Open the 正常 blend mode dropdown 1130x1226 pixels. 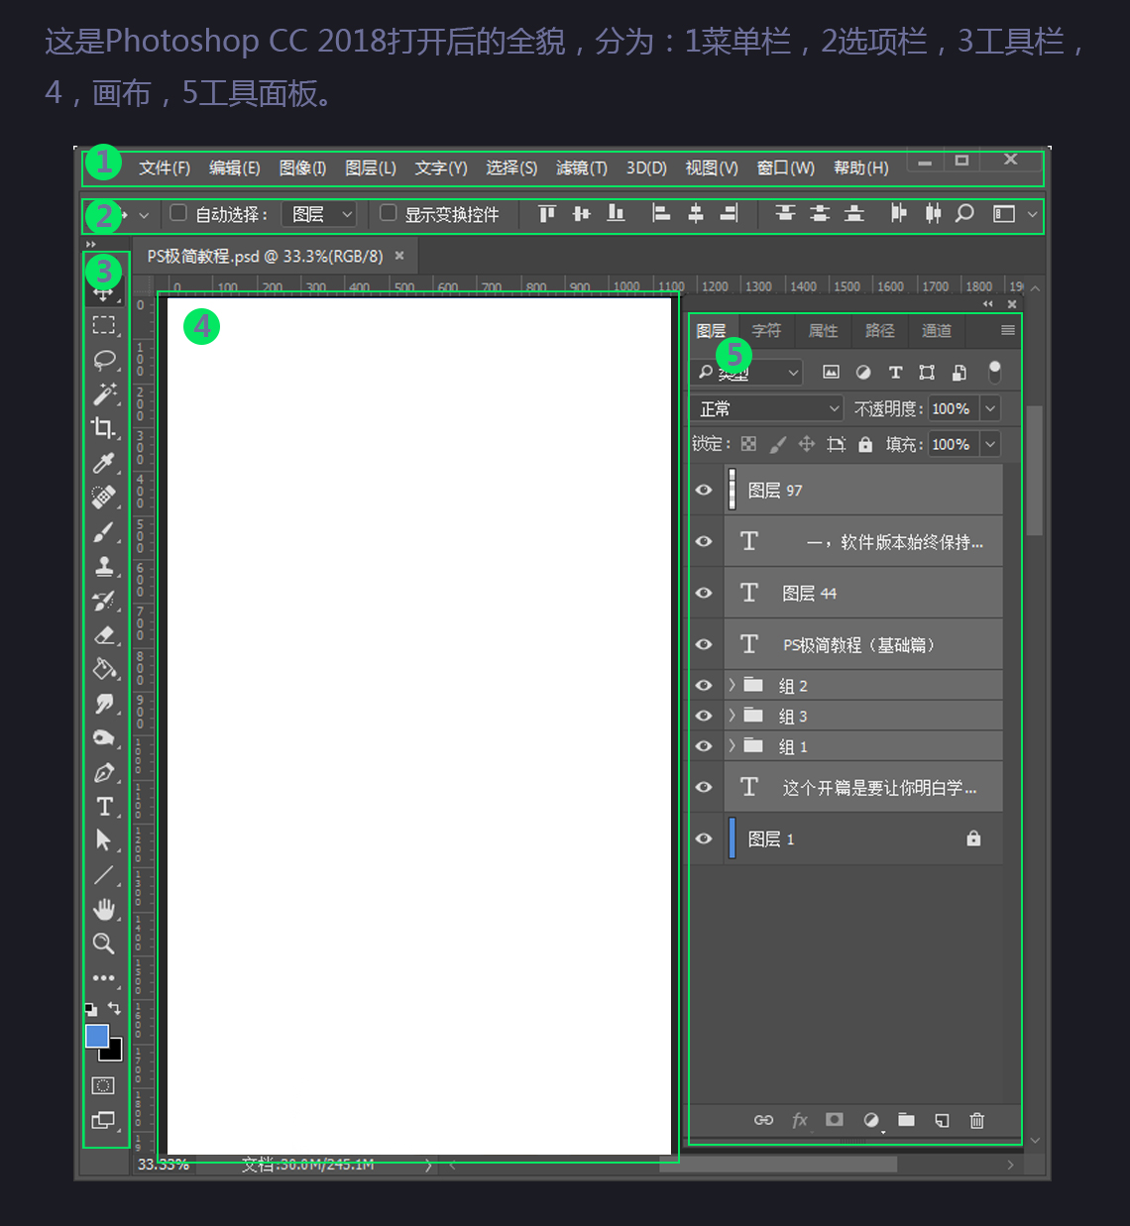[767, 408]
